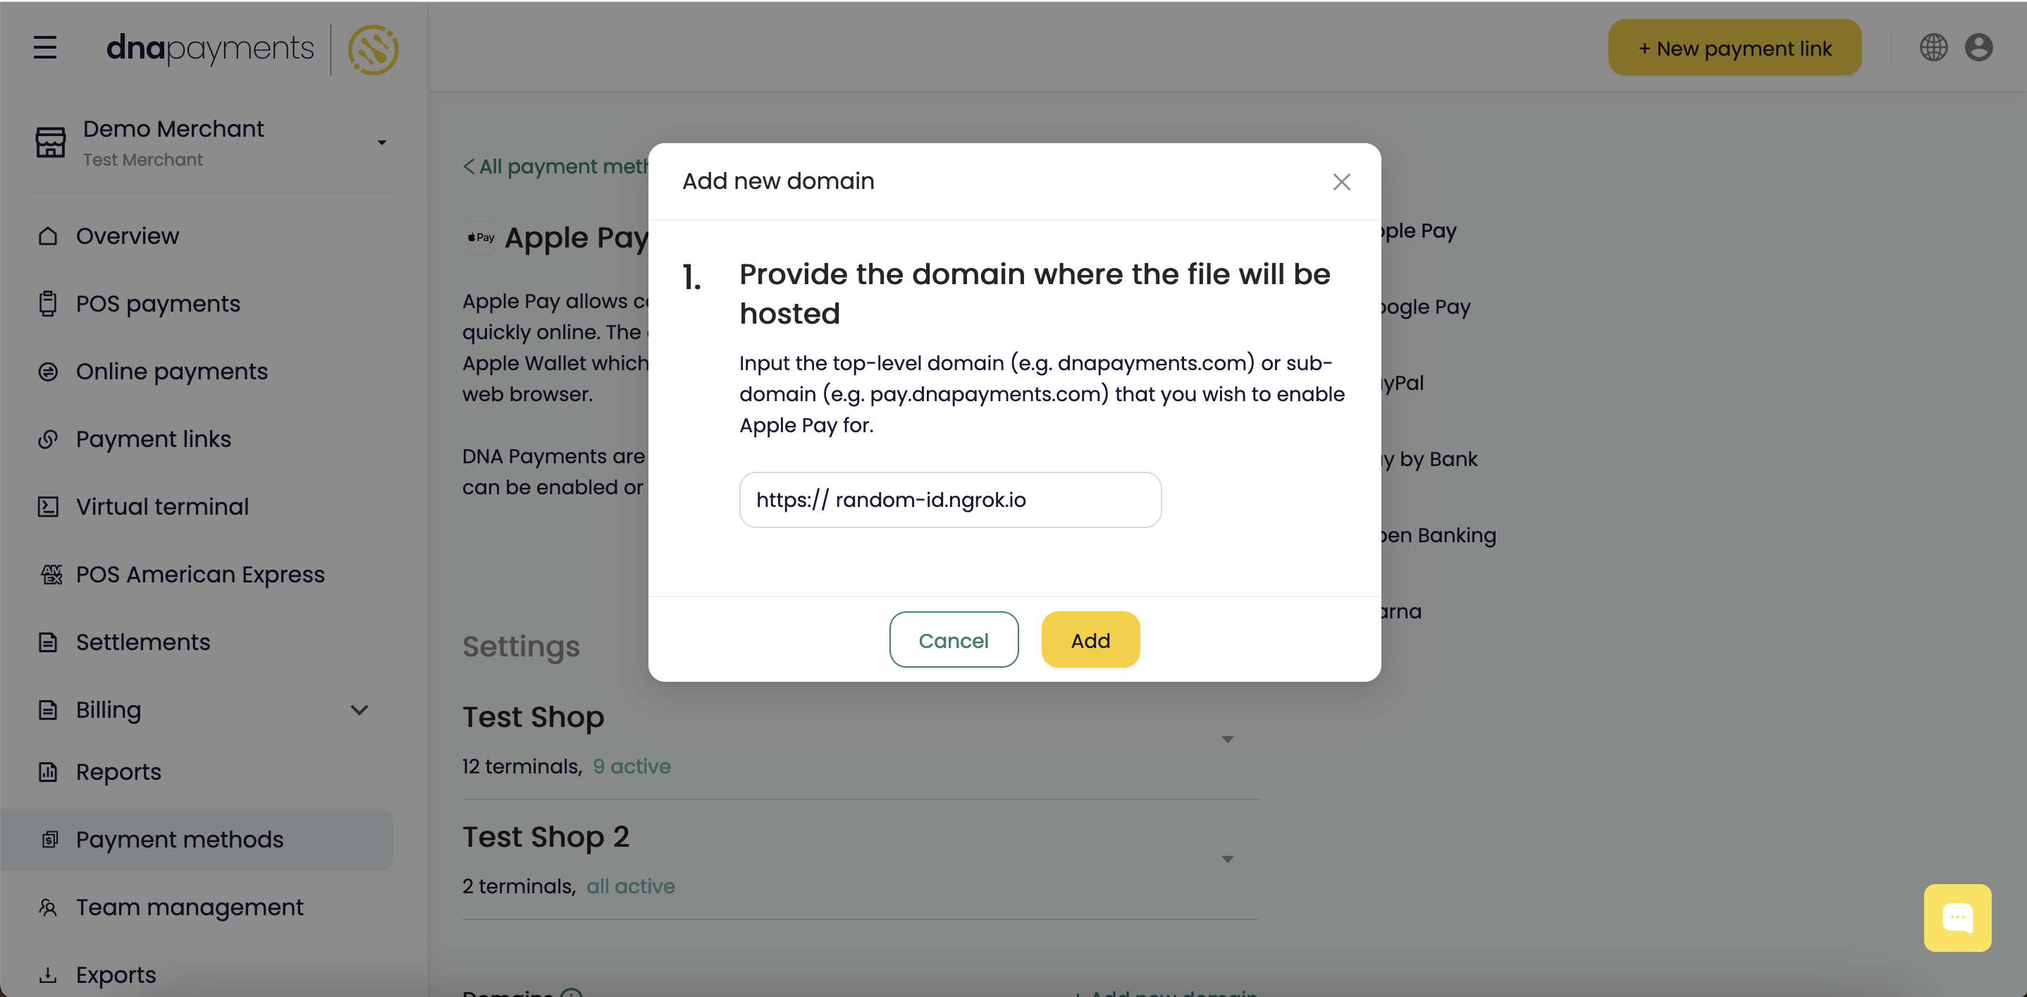Select the Settlements menu item
Screen dimensions: 2027x997
(x=142, y=642)
